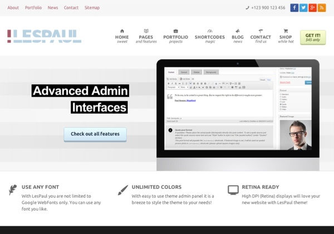Open the RSS feed icon

coord(321,8)
